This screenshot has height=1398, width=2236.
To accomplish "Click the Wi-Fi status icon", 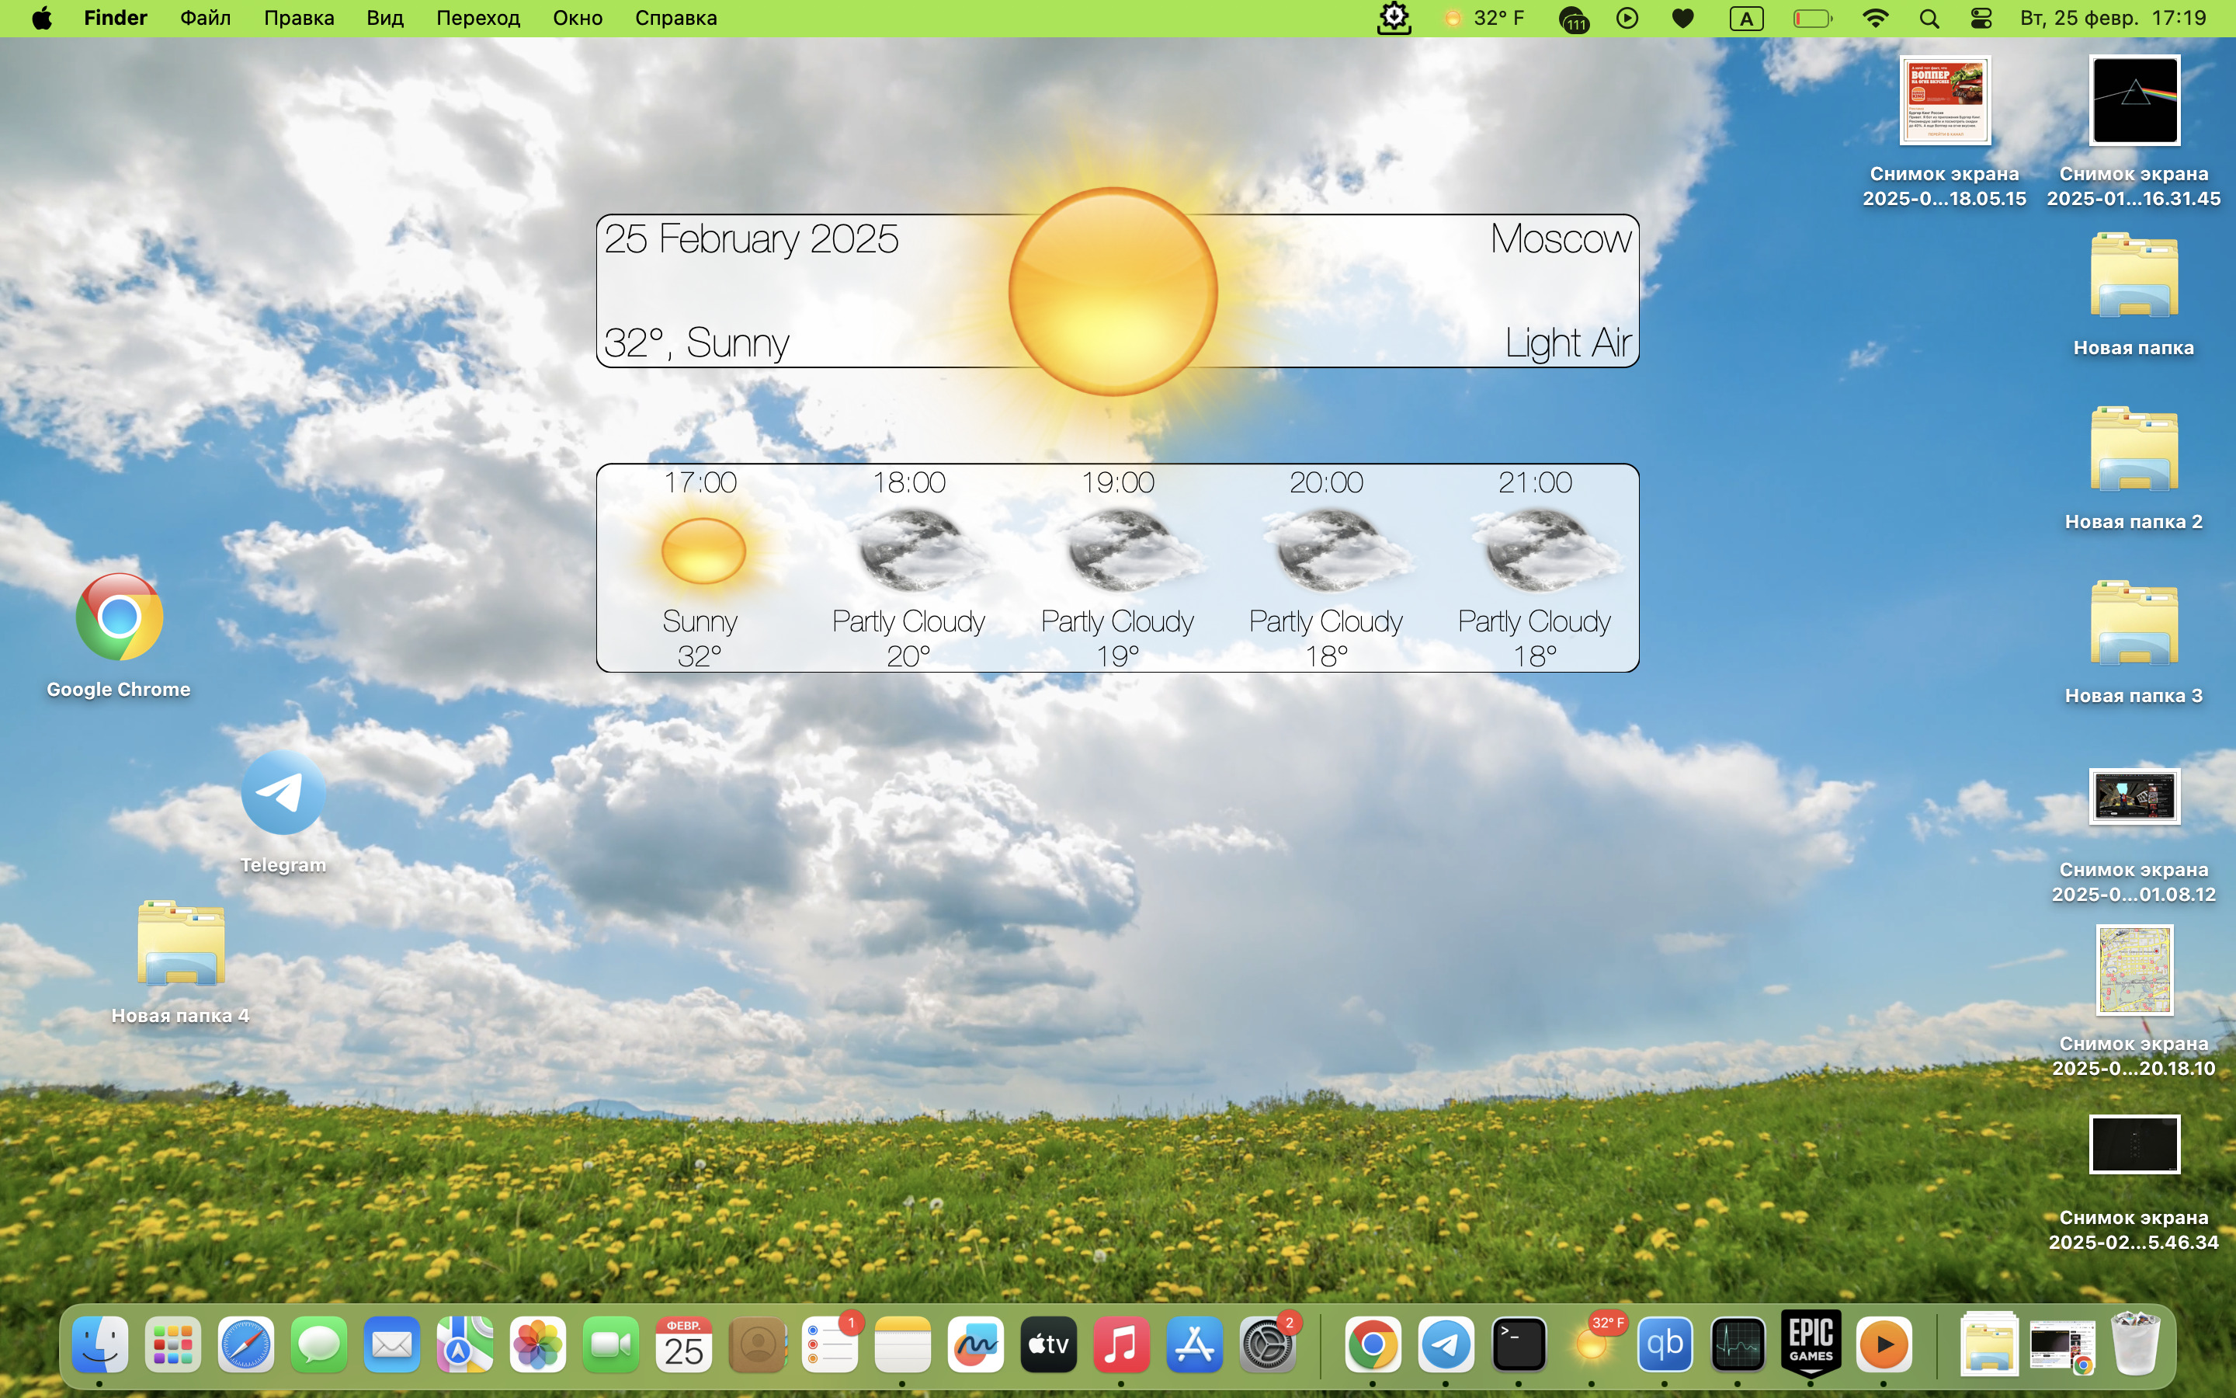I will click(x=1875, y=19).
